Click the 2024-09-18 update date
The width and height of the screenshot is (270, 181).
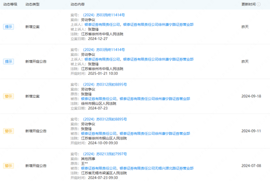pyautogui.click(x=251, y=96)
